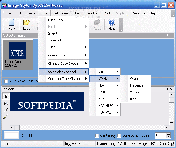This screenshot has width=176, height=148.
Task: Pin the Preview panel
Action: (167, 89)
